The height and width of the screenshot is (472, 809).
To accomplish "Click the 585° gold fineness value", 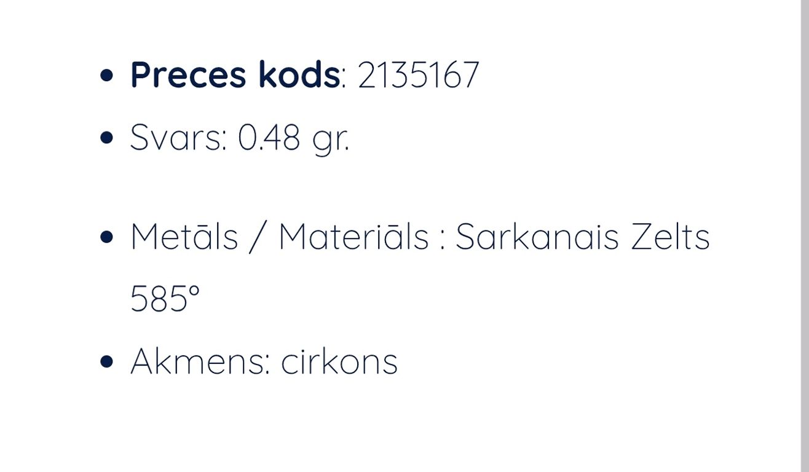I will click(x=165, y=299).
